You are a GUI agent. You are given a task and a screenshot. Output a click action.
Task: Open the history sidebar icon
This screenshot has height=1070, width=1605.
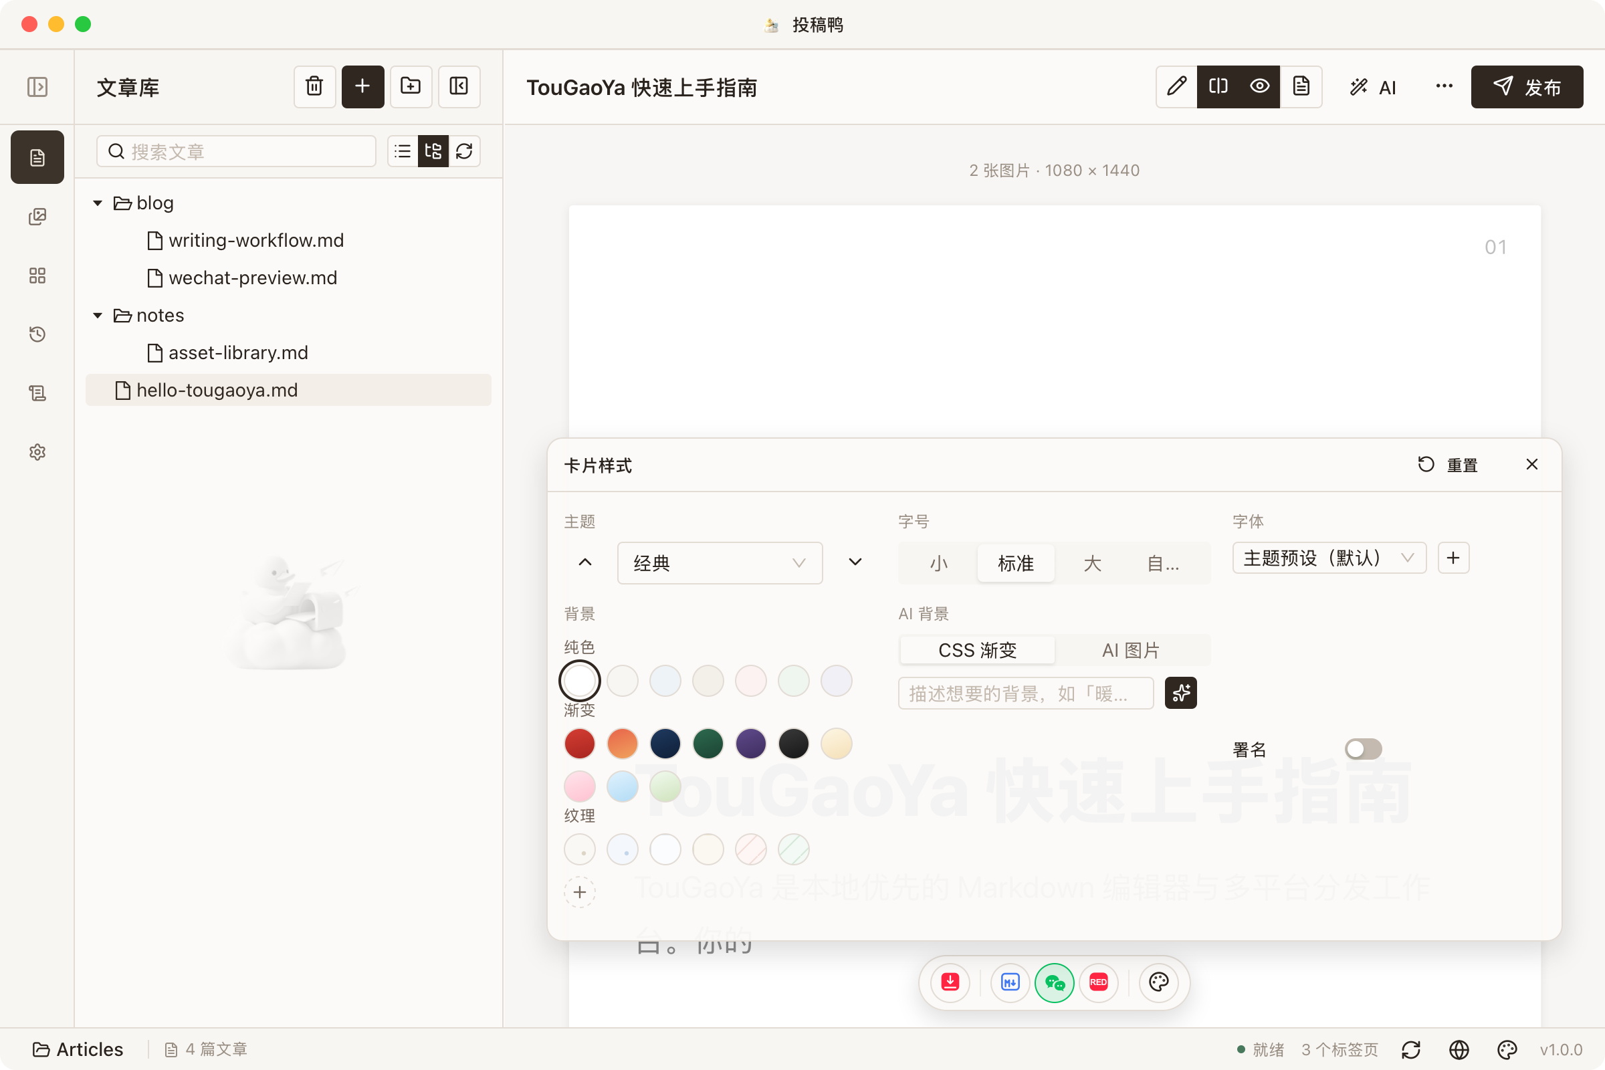(x=37, y=334)
